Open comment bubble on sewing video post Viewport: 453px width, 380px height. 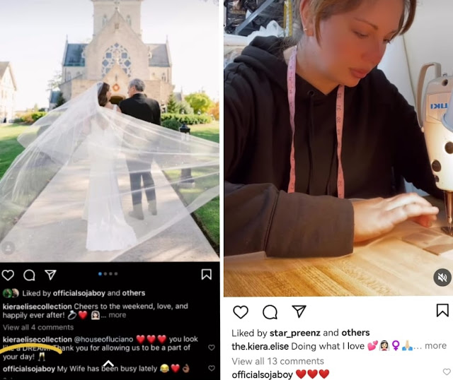270,312
